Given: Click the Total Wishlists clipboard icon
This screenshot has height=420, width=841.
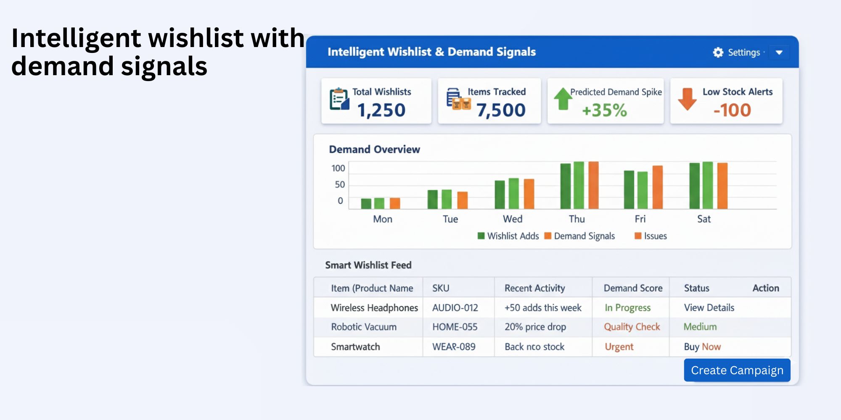Looking at the screenshot, I should [339, 100].
